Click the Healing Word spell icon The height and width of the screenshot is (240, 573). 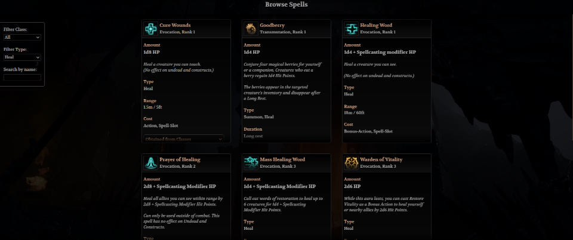pos(351,29)
